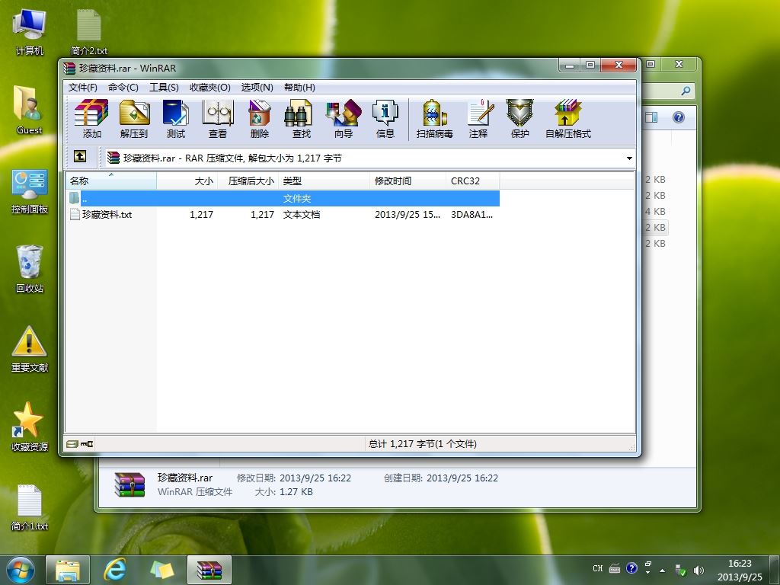Image resolution: width=780 pixels, height=585 pixels.
Task: Click the Explorer window help icon
Action: [679, 117]
